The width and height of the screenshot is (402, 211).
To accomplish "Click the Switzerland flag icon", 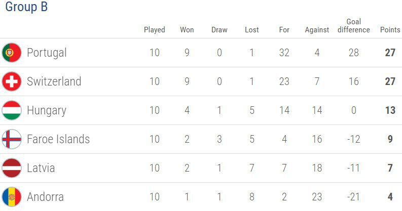I will [11, 81].
